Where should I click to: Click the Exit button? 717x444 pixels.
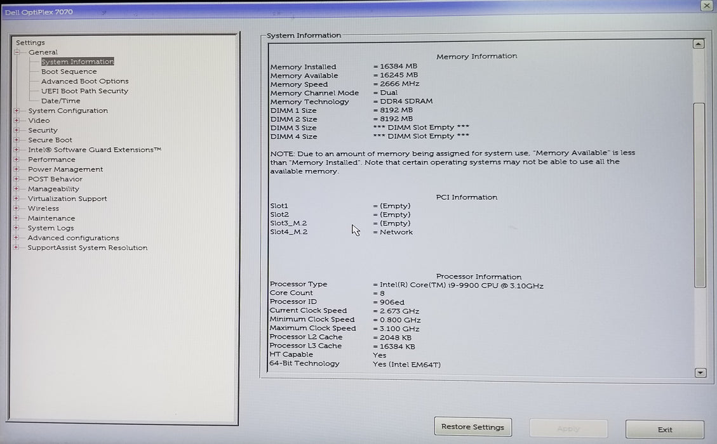click(665, 429)
